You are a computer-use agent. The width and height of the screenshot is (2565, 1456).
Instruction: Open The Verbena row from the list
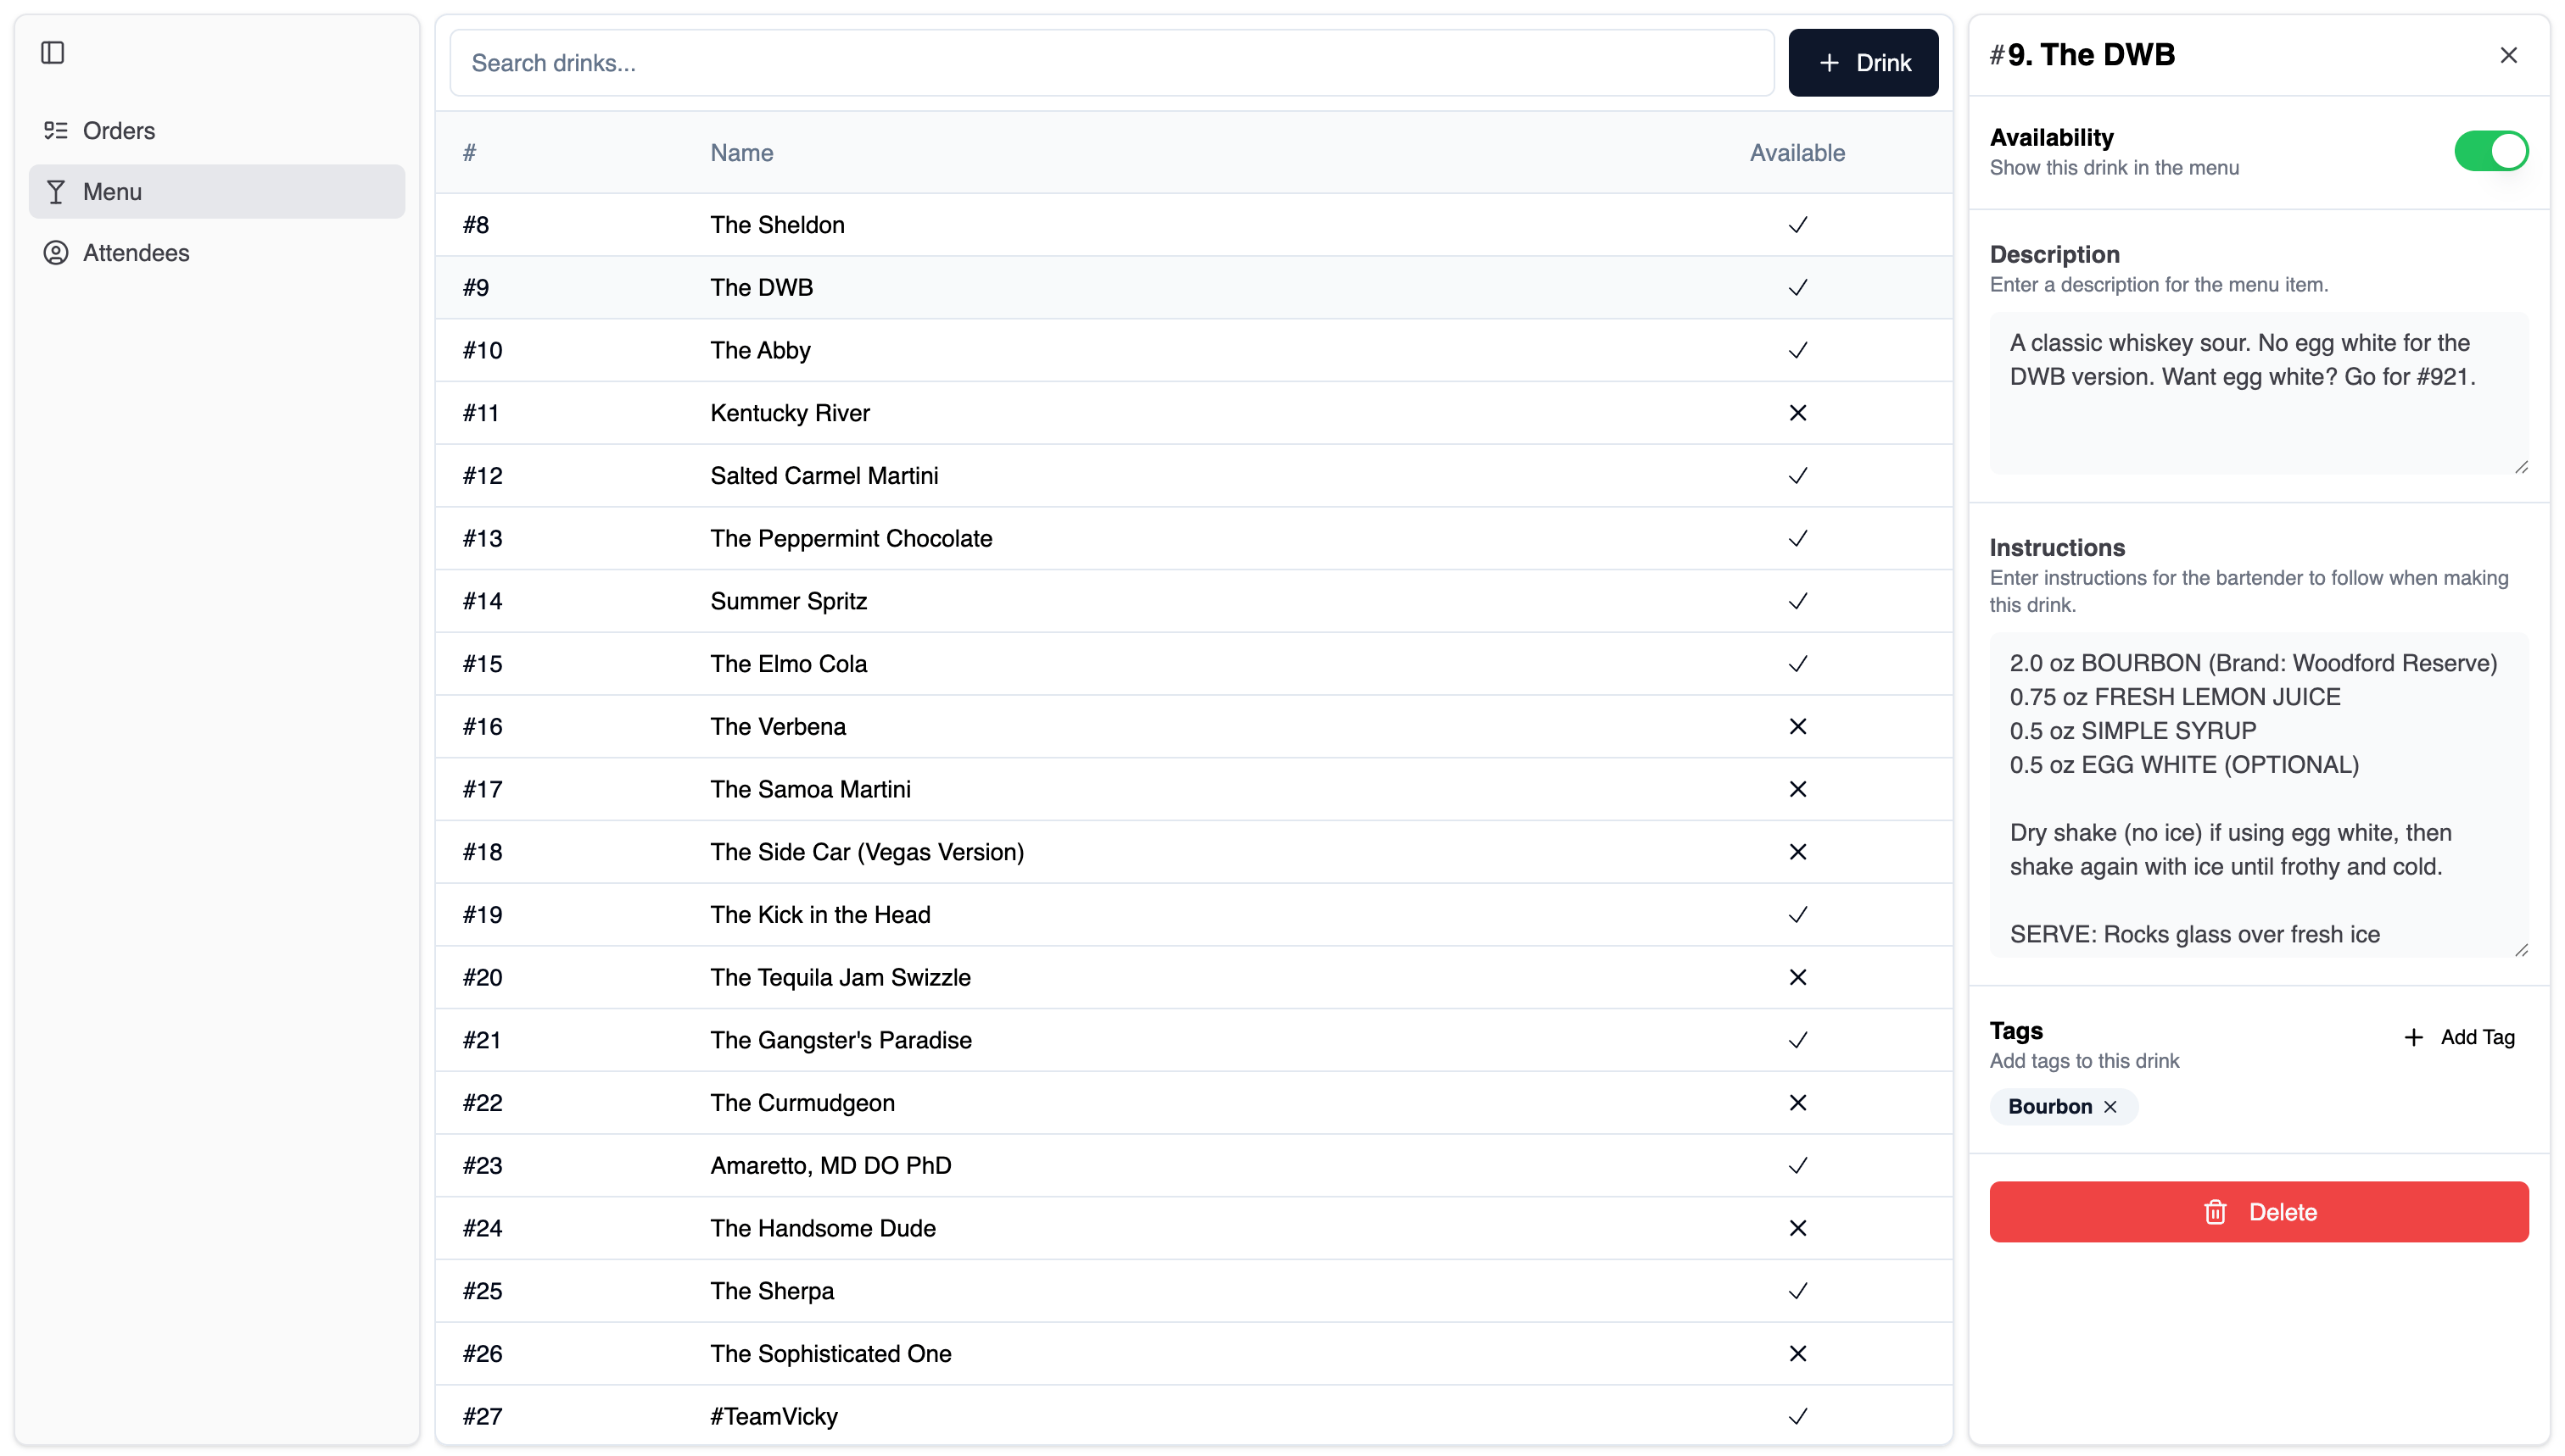[x=778, y=726]
